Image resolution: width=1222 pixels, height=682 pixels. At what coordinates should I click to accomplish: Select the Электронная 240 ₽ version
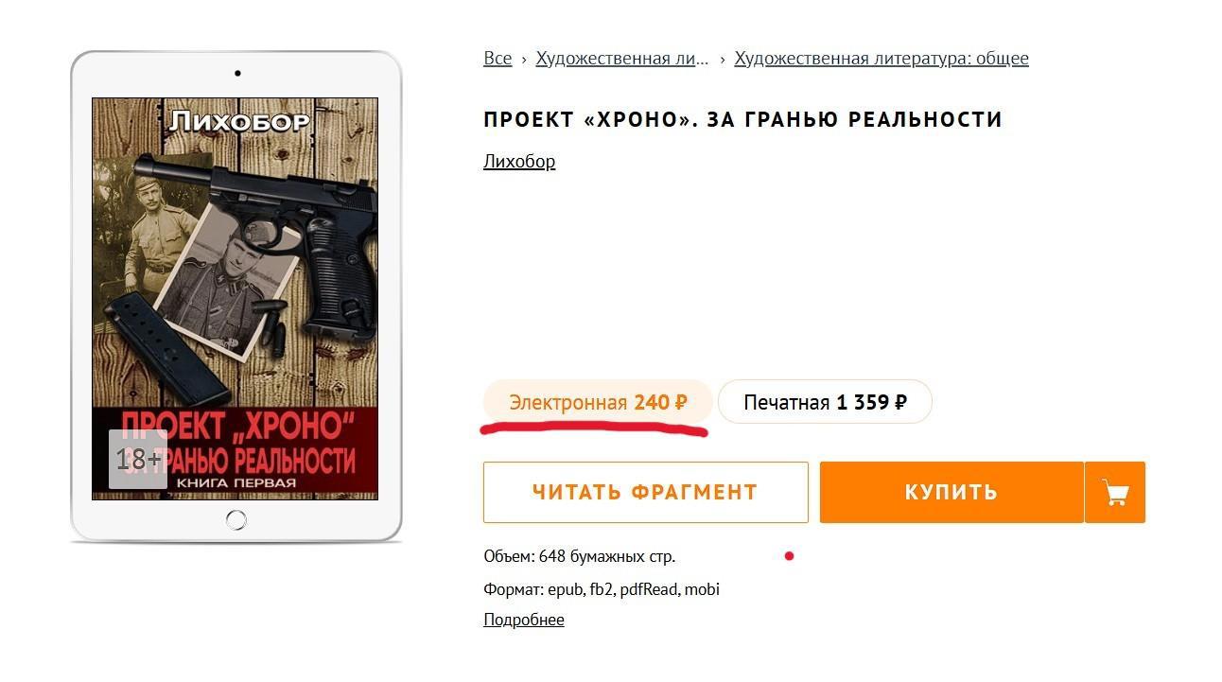click(x=598, y=402)
